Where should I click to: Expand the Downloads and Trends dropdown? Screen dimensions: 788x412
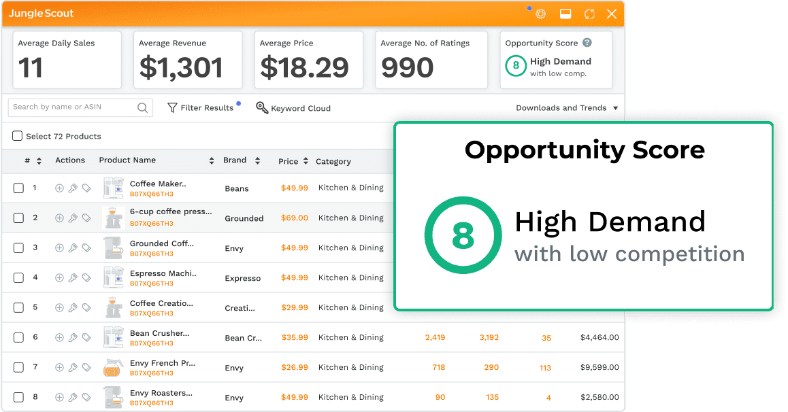(x=615, y=108)
